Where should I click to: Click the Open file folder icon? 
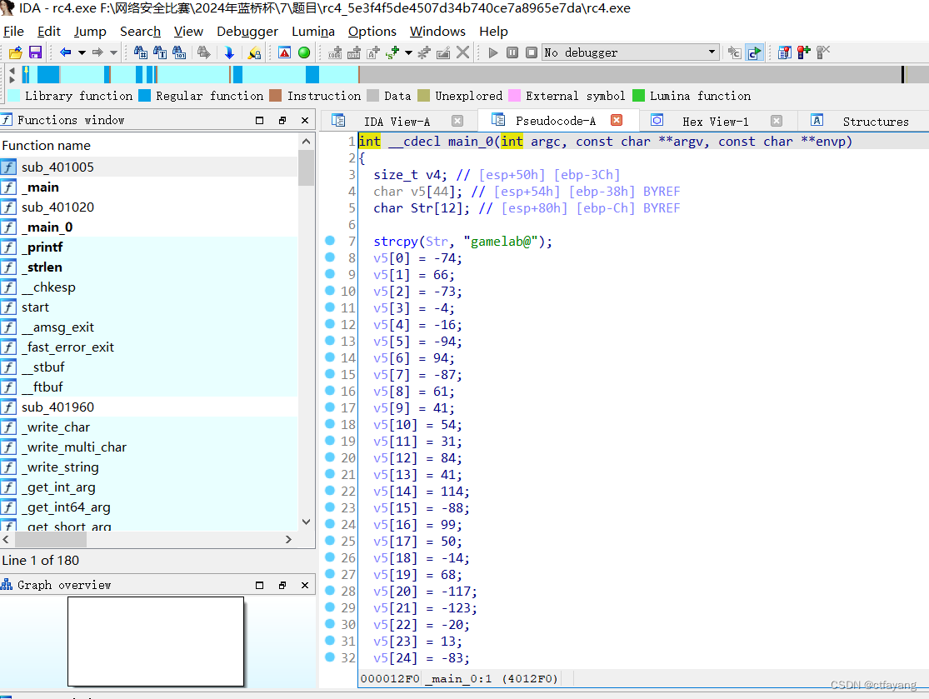tap(15, 52)
